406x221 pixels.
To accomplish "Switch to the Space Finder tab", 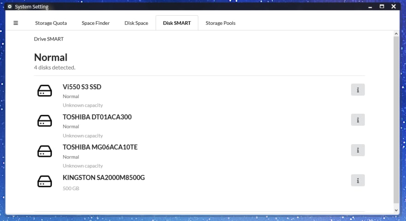I will pyautogui.click(x=96, y=23).
